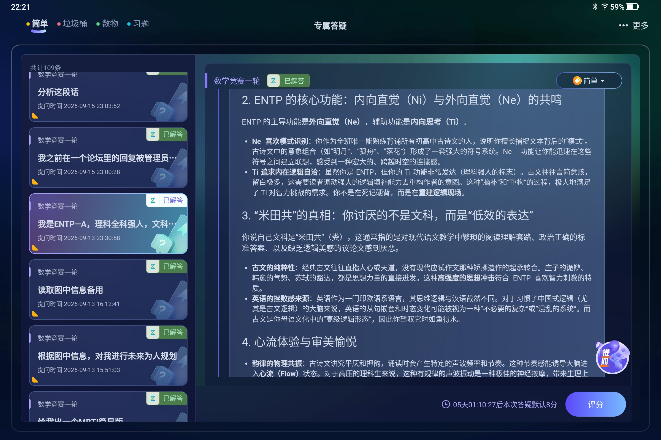Viewport: 661px width, 440px height.
Task: Click the question-mark graphic on 分析这段话 card
Action: click(x=162, y=111)
